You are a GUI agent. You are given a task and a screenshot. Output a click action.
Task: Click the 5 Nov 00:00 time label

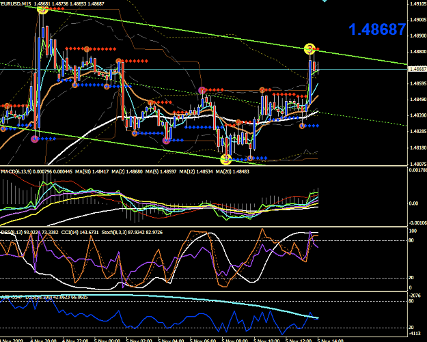pyautogui.click(x=107, y=340)
